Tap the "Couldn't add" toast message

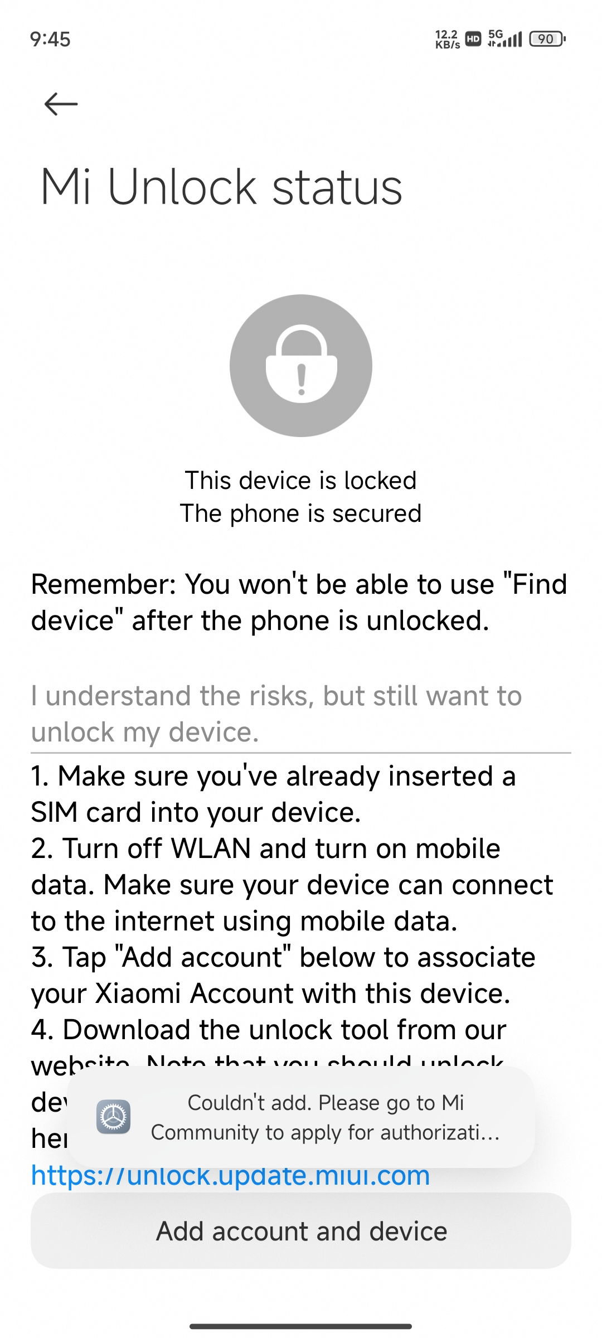325,1117
